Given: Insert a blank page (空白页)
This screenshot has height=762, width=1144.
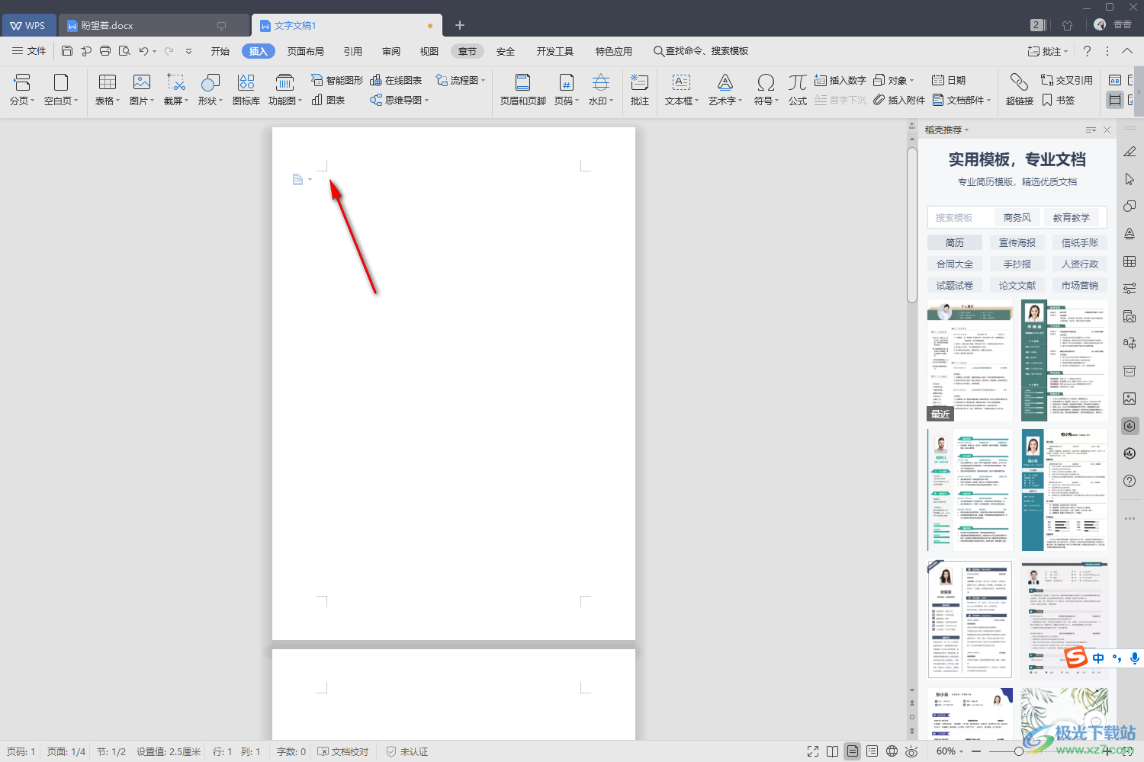Looking at the screenshot, I should point(61,90).
